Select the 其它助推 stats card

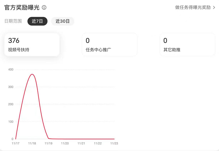click(187, 45)
